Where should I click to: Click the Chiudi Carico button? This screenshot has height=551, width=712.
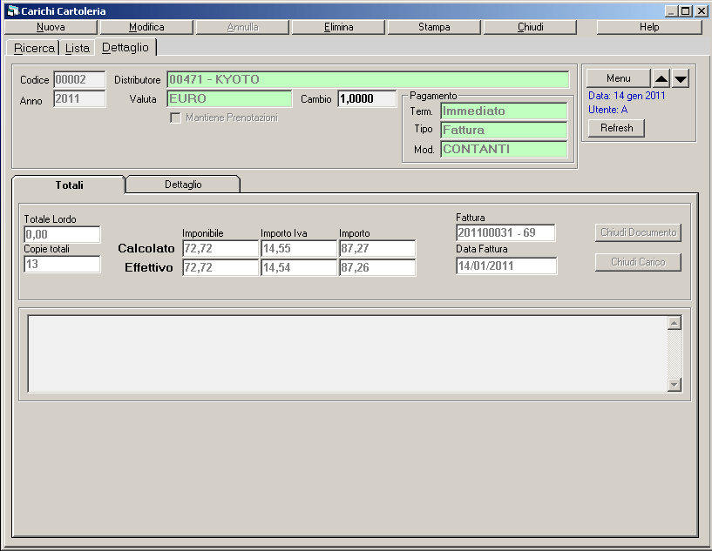639,262
